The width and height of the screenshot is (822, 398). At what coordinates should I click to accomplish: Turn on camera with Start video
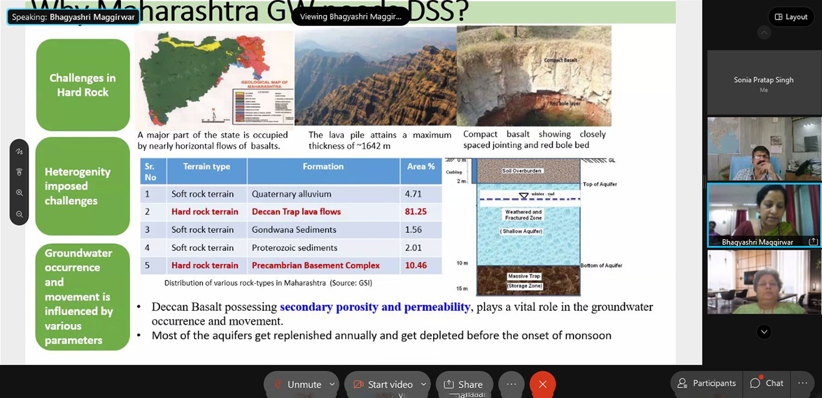click(382, 384)
